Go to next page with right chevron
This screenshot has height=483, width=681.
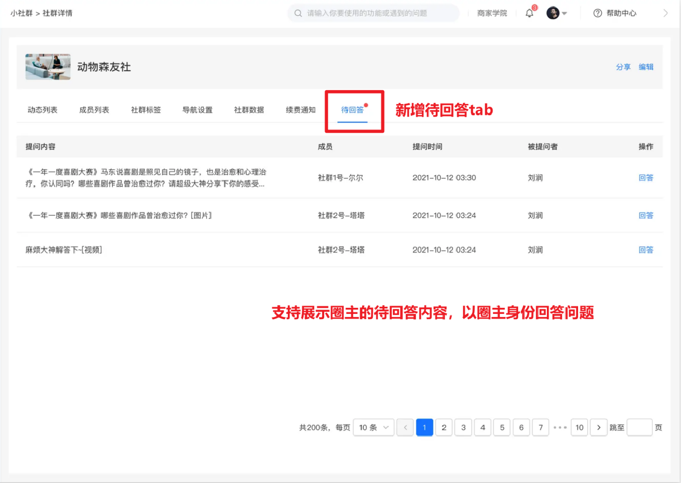point(599,427)
